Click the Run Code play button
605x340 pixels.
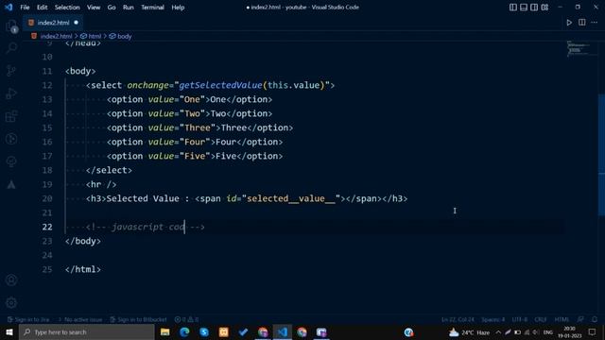click(569, 23)
